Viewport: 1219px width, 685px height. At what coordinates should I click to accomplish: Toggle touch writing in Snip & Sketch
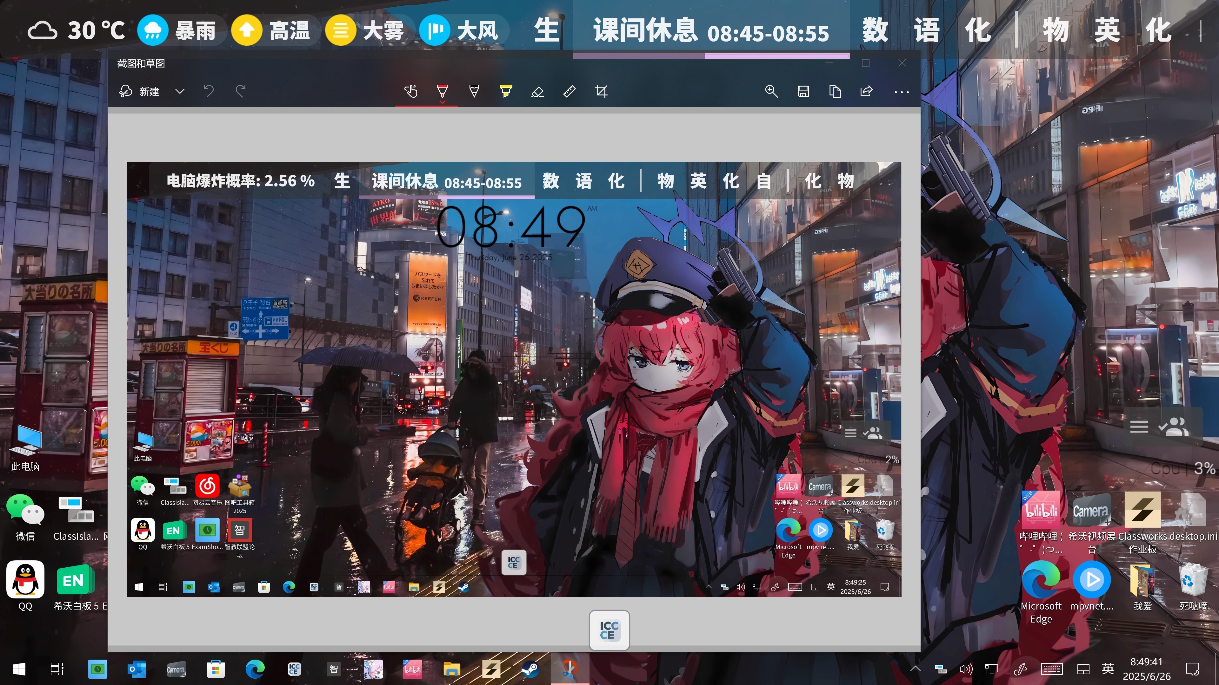click(x=411, y=91)
